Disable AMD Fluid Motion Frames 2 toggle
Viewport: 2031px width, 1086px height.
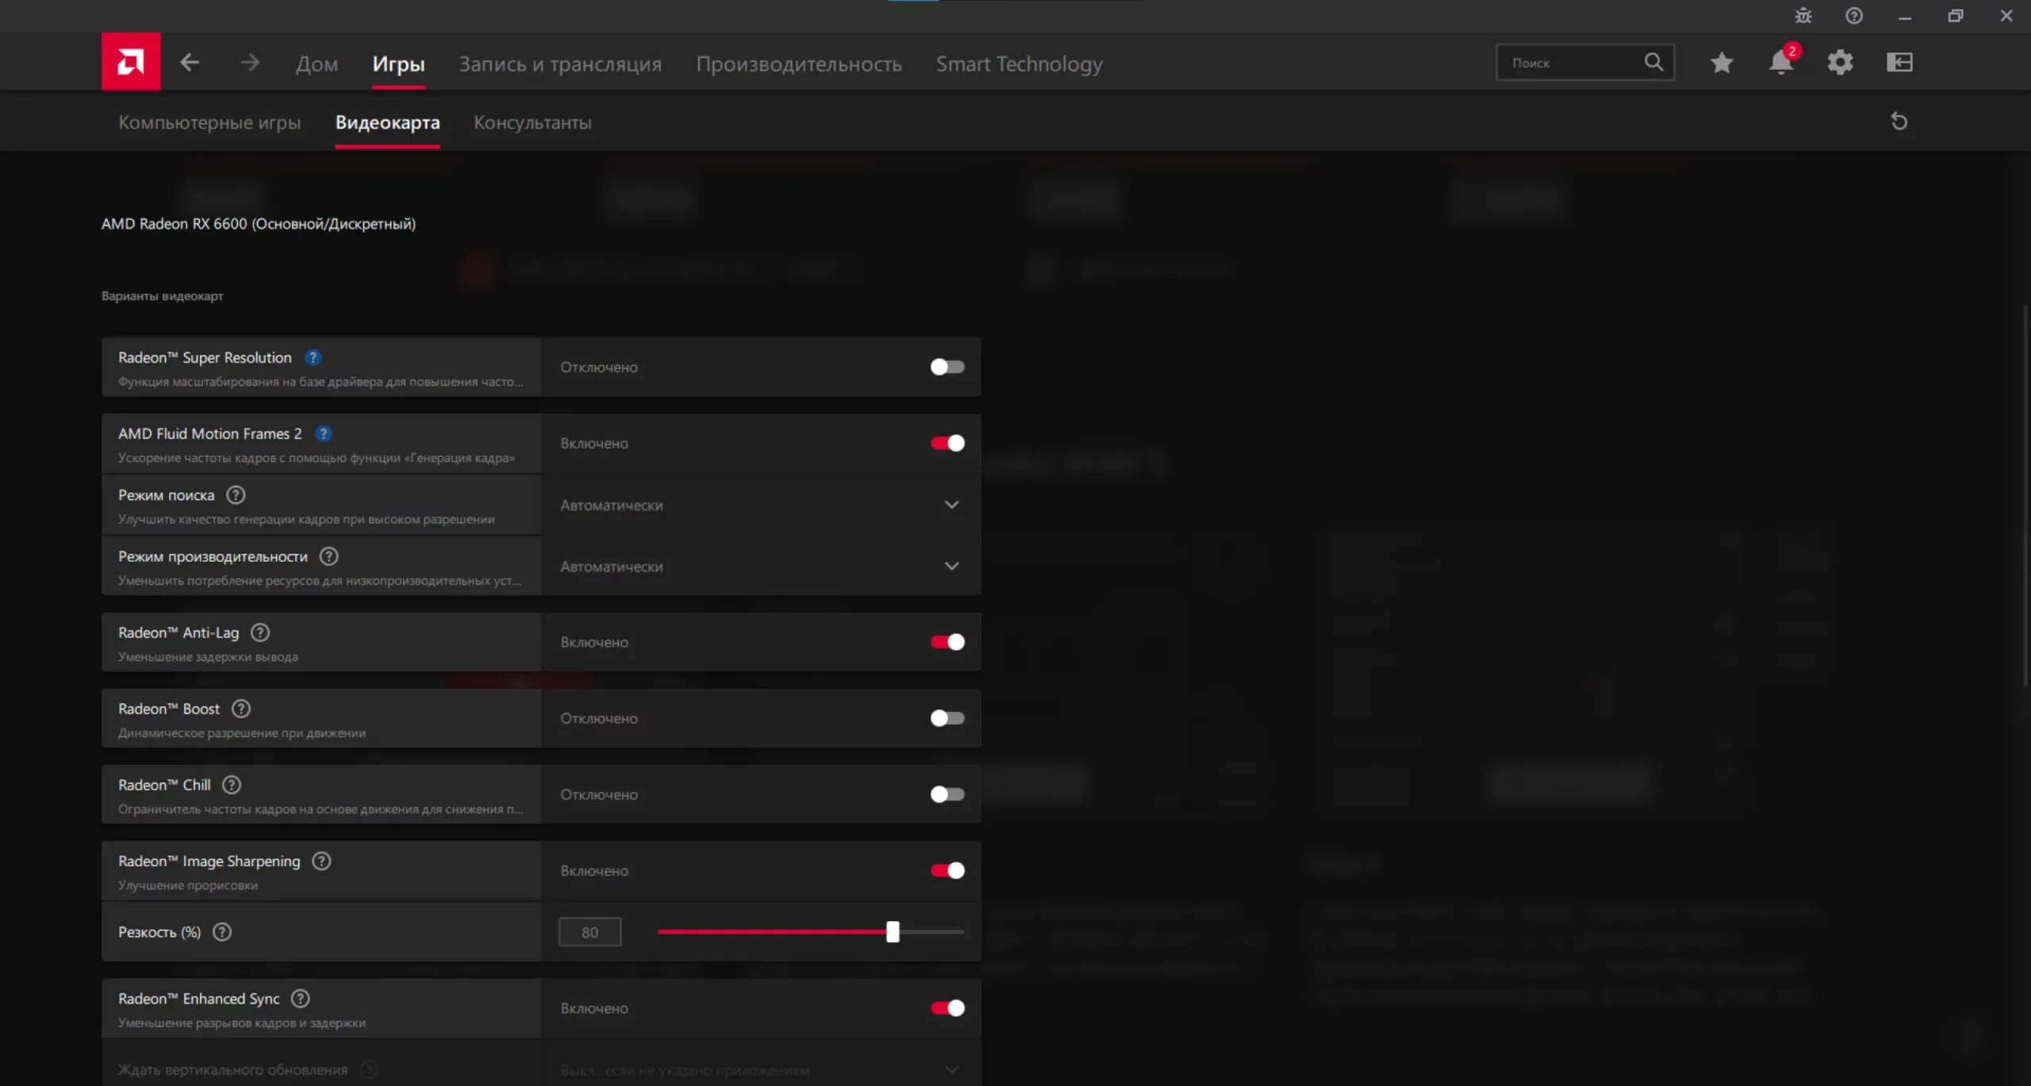[x=947, y=443]
